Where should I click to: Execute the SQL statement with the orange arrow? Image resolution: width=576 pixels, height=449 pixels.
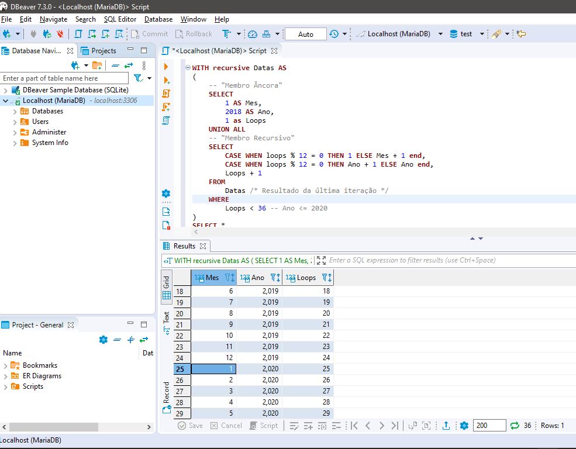[x=166, y=67]
